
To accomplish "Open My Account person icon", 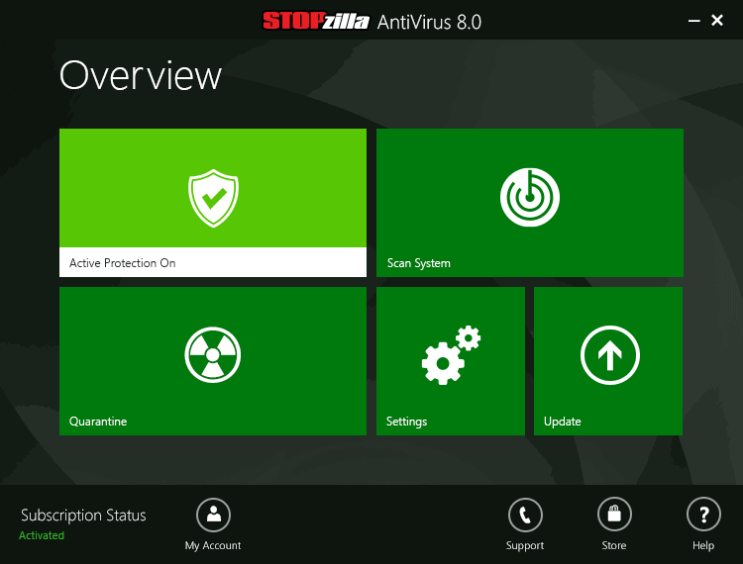I will point(213,515).
